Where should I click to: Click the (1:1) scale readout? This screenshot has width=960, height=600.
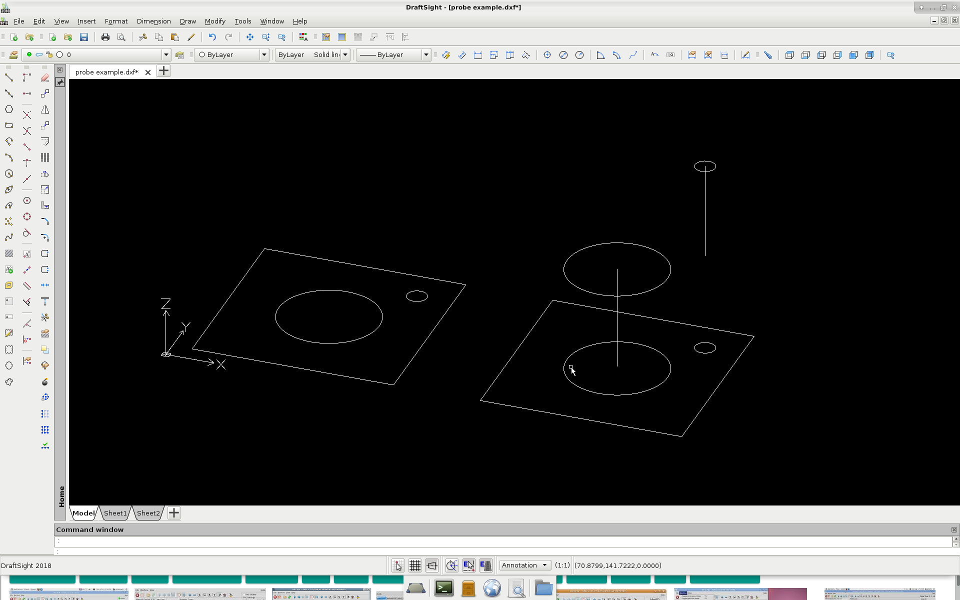[x=562, y=565]
